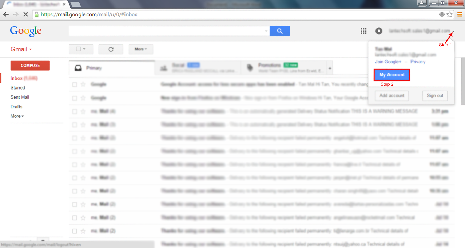Click the Google logo
The width and height of the screenshot is (465, 248).
(26, 31)
